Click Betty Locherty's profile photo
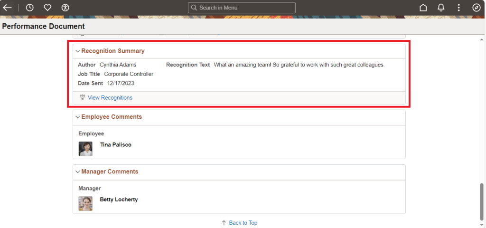Image resolution: width=486 pixels, height=228 pixels. coord(85,203)
